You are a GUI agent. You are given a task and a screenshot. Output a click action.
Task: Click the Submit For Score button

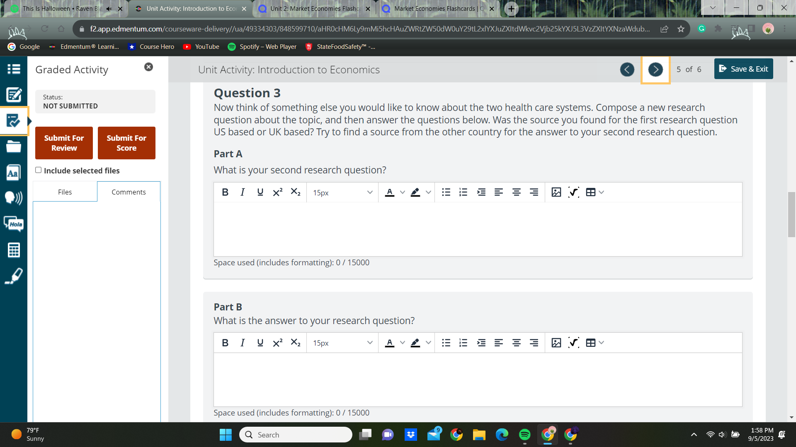(126, 143)
